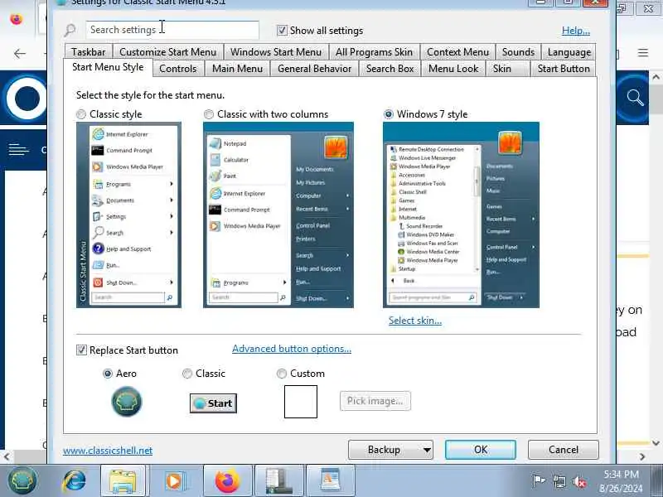Toggle the Replace Start button checkbox
663x497 pixels.
(81, 350)
